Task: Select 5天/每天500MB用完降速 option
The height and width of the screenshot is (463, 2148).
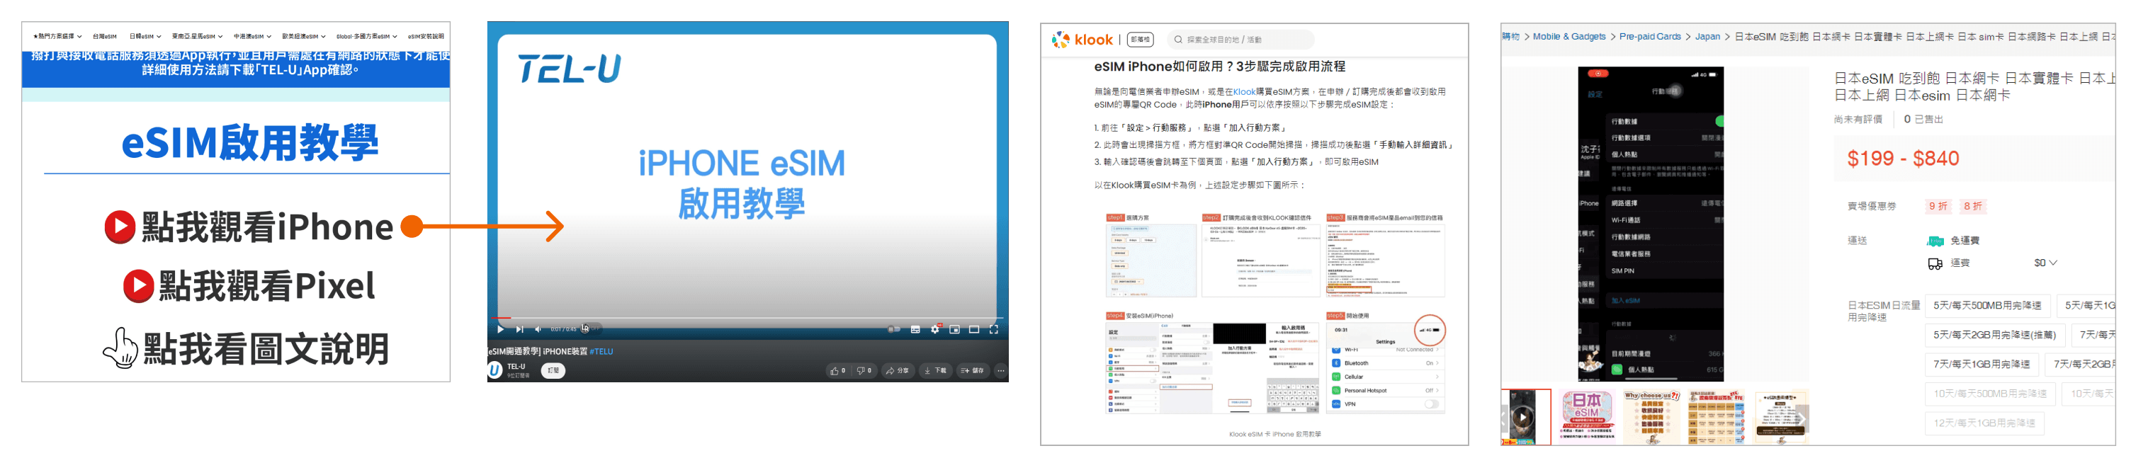Action: pos(1987,306)
